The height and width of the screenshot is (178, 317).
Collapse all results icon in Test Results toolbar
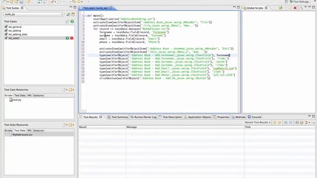291,123
